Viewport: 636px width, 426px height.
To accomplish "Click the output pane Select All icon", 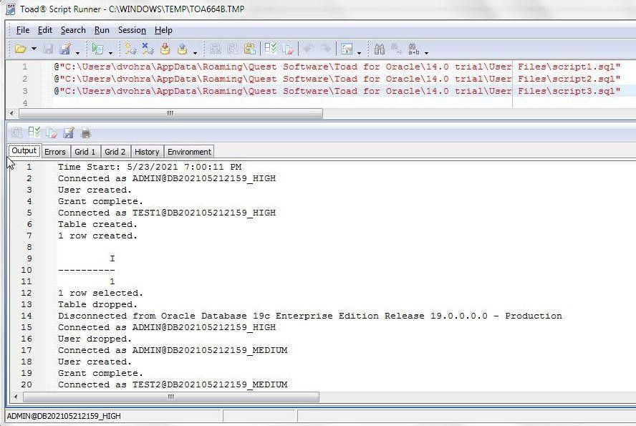I will coord(34,132).
